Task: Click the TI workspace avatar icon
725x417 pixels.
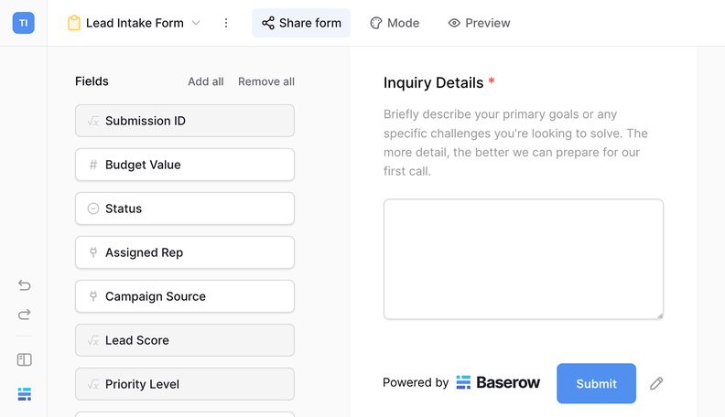Action: tap(24, 23)
